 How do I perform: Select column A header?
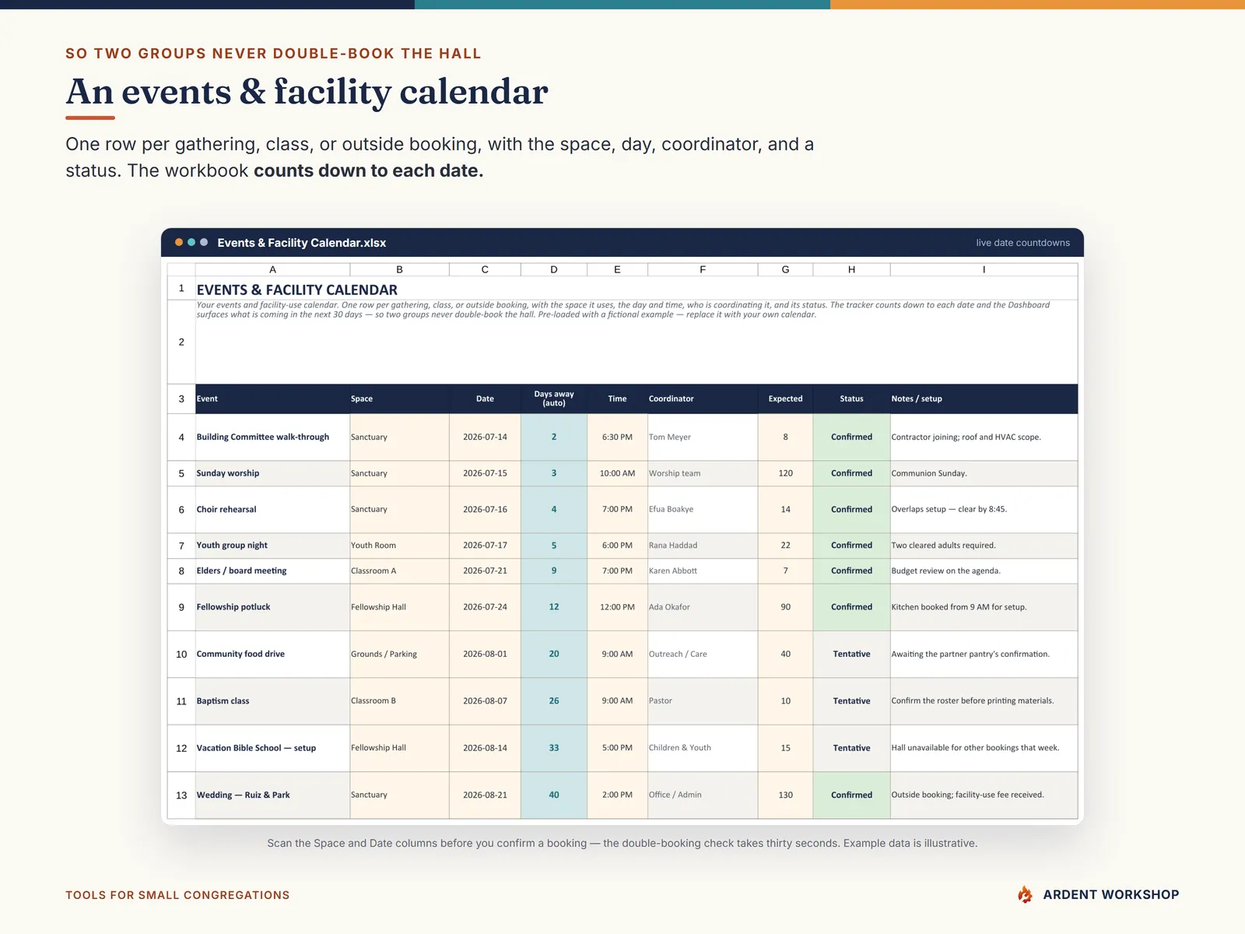[x=272, y=269]
